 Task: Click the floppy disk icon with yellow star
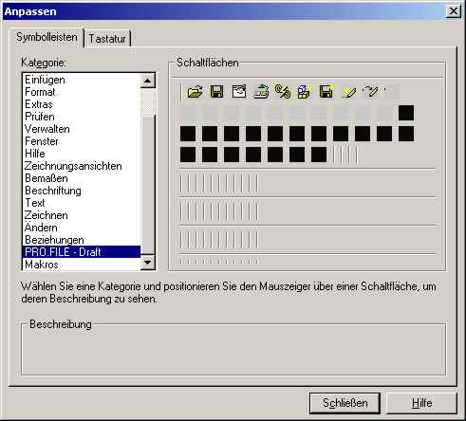(326, 92)
